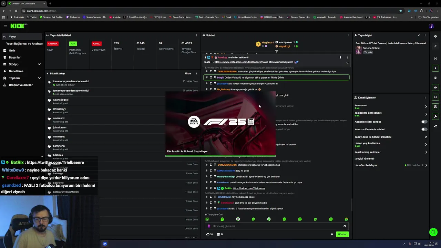Open BotRix twitter.com/Trielbaenre chat link
The height and width of the screenshot is (248, 441).
coord(249,188)
